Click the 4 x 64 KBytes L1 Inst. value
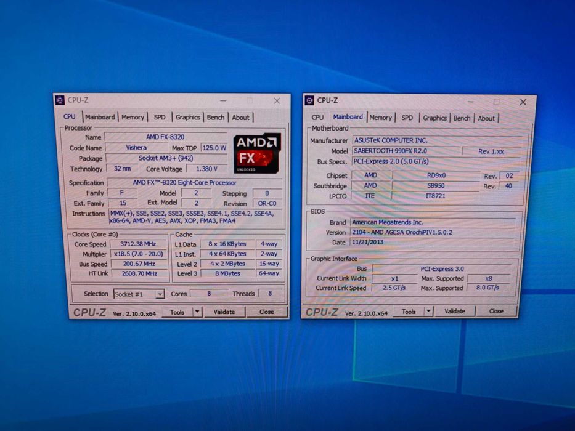 [x=227, y=254]
